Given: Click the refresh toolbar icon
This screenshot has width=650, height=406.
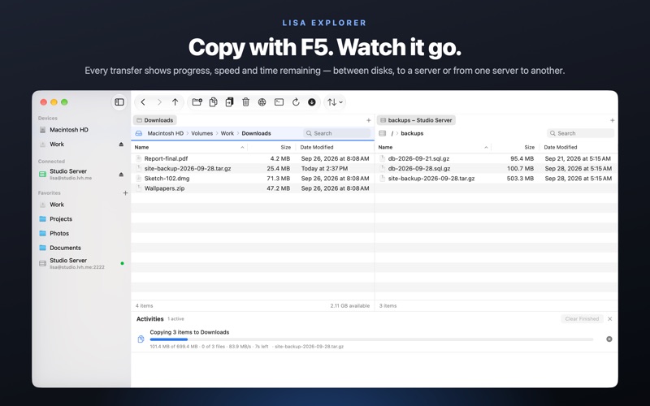Looking at the screenshot, I should click(x=296, y=102).
